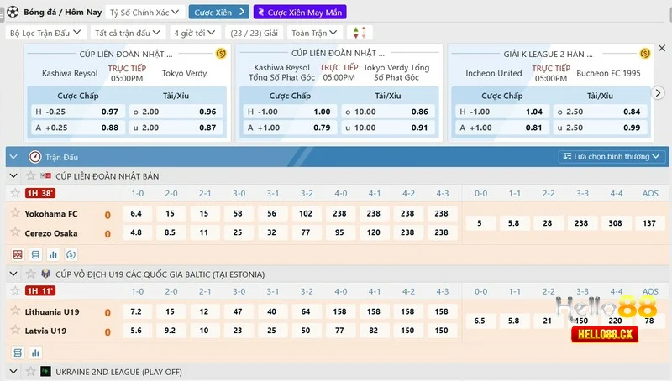Screen dimensions: 672x381
Task: Open Bộ Lọc Trận Đấu filter dropdown
Action: pos(45,33)
